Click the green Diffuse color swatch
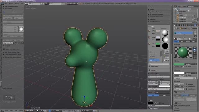This screenshot has height=112, width=199. click(179, 64)
